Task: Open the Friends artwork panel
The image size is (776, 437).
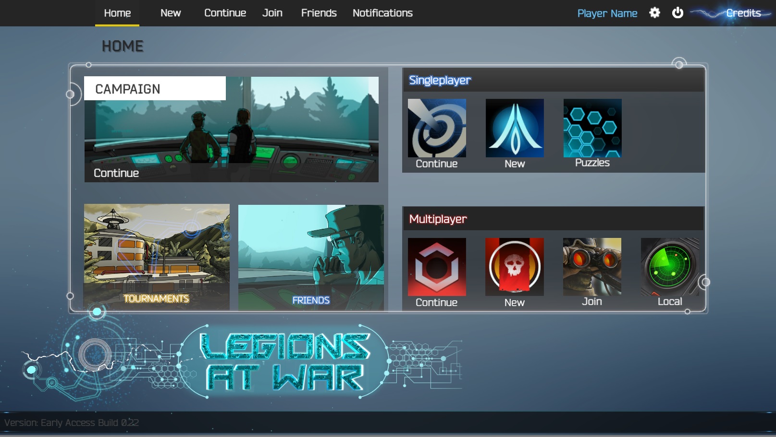Action: click(x=311, y=257)
